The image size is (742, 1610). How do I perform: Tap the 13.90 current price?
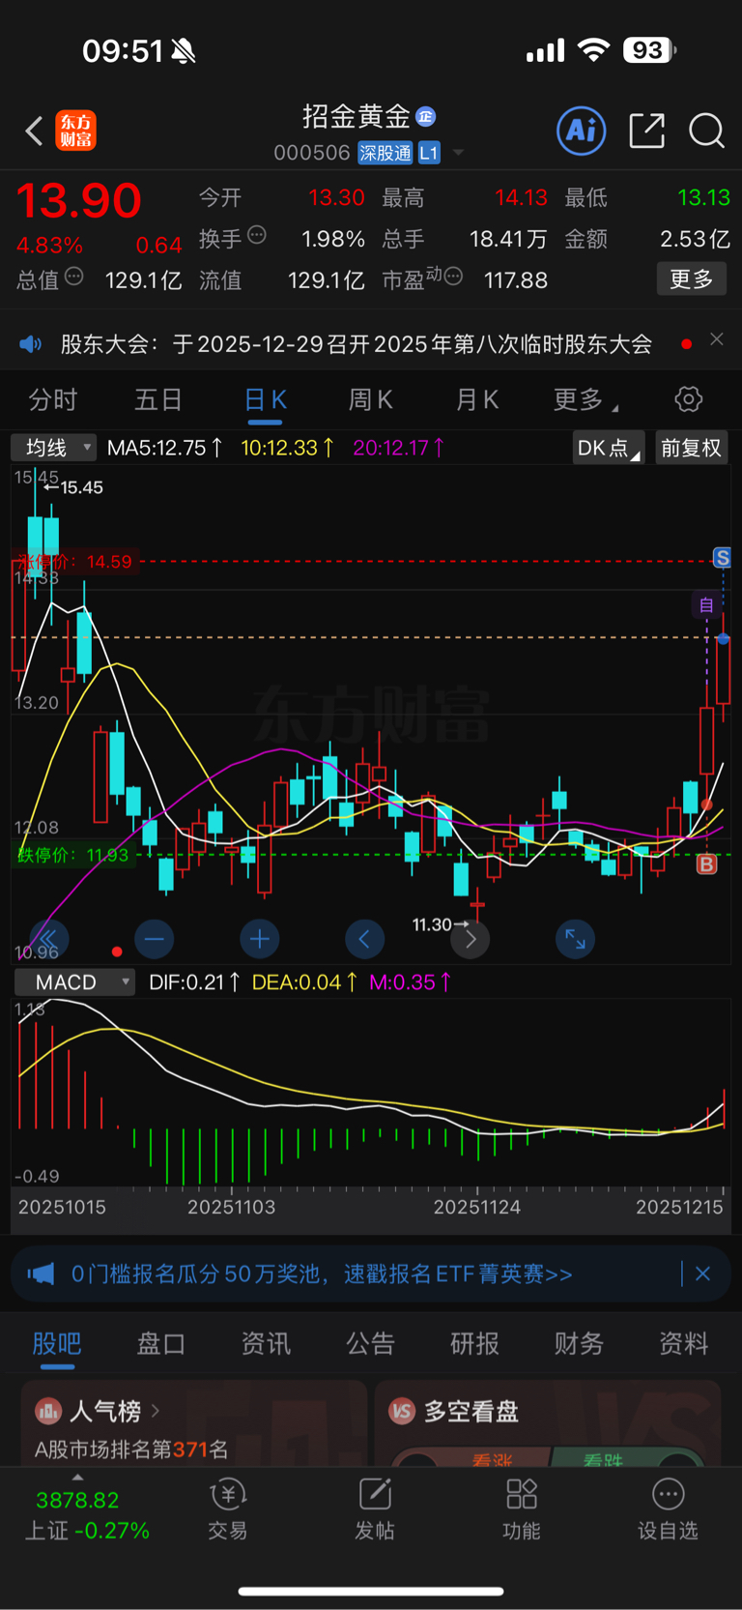pos(78,200)
